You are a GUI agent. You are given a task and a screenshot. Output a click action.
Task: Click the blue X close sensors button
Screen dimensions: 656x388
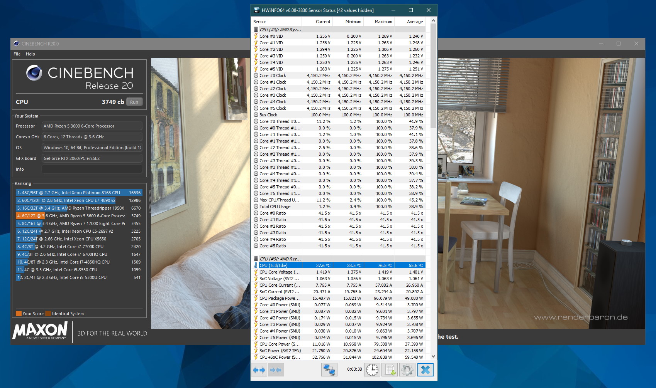point(425,370)
